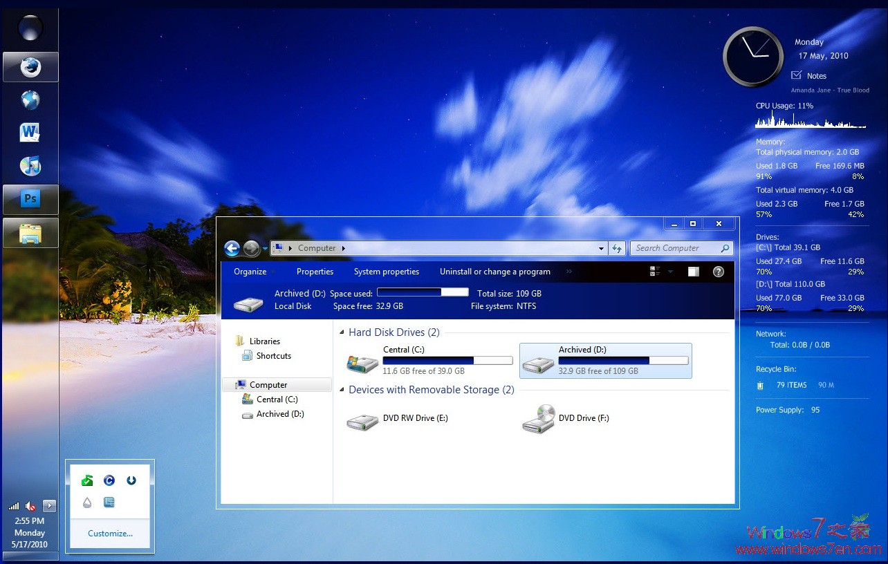The width and height of the screenshot is (888, 564).
Task: Click the Back navigation button
Action: coord(232,248)
